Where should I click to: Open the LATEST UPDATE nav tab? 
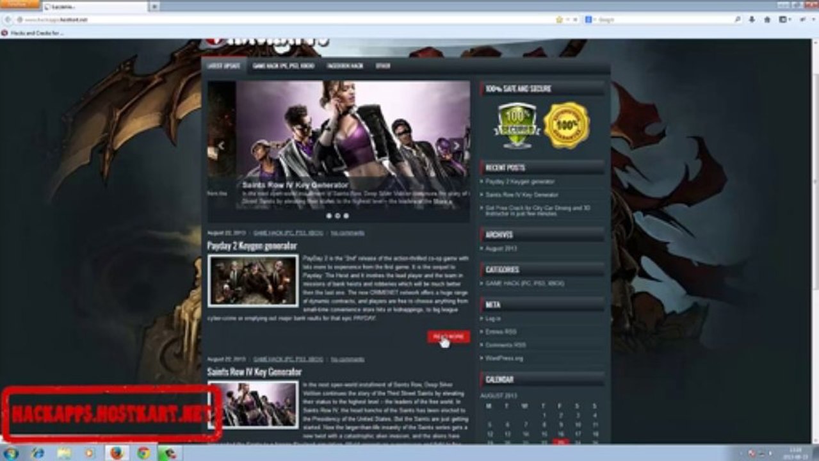pyautogui.click(x=223, y=66)
